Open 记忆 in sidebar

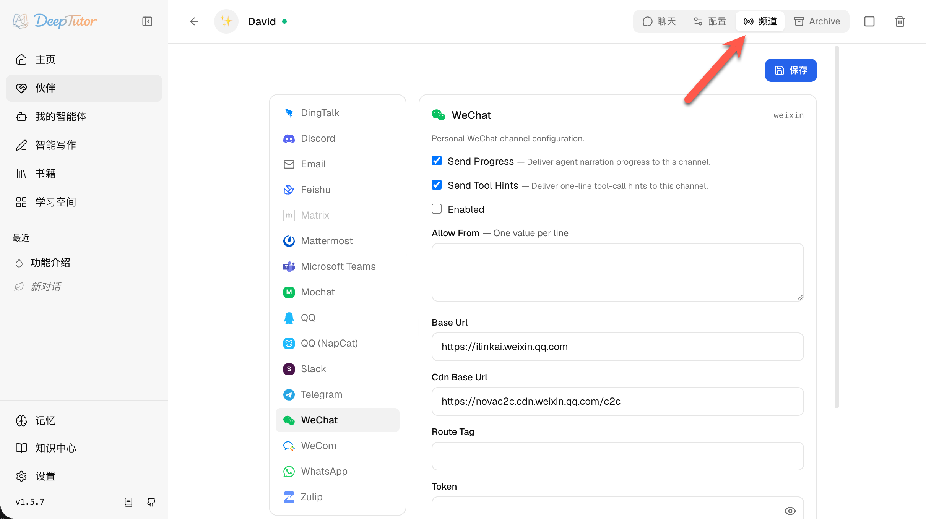84,421
